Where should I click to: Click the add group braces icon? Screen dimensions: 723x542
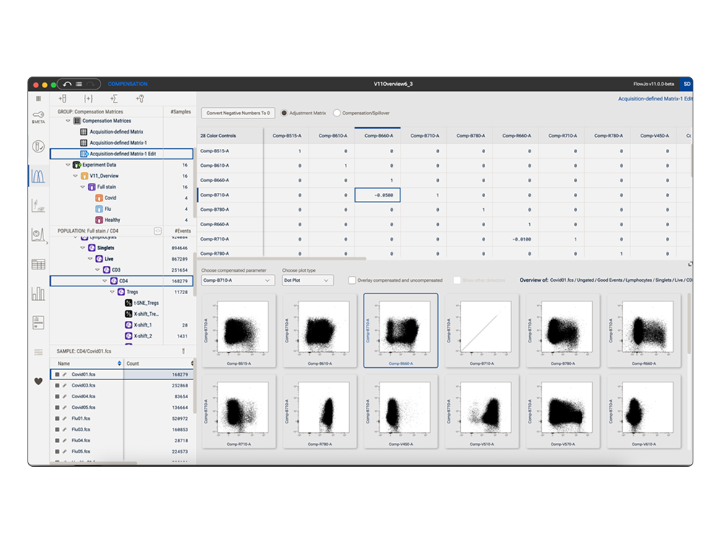coord(88,98)
